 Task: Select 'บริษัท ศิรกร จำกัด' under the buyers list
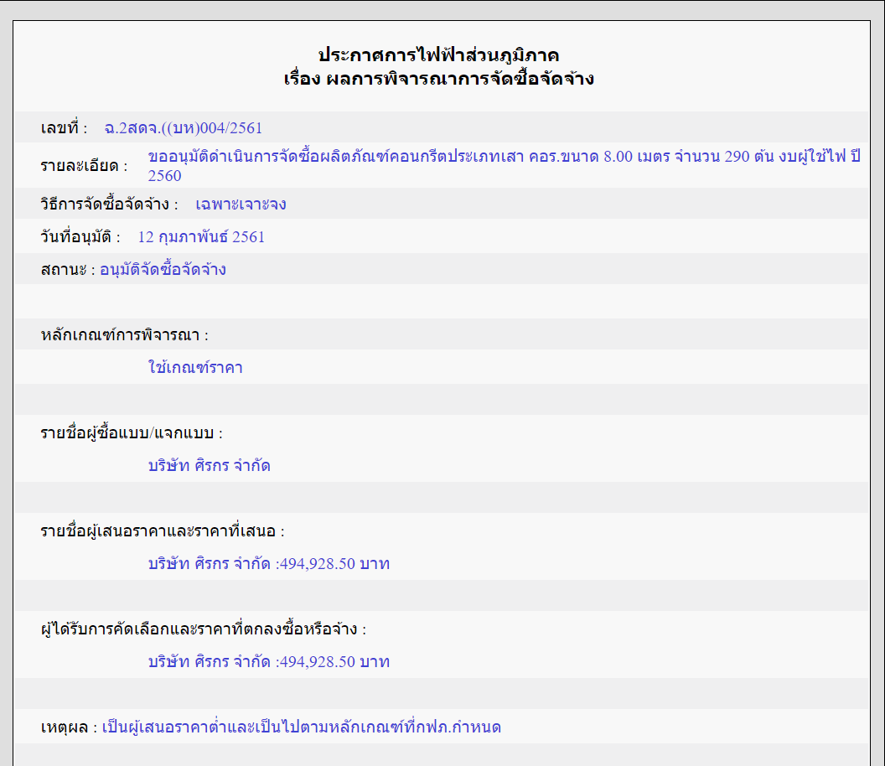click(210, 466)
